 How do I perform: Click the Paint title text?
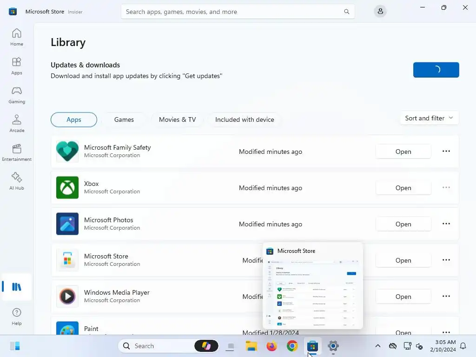[x=91, y=329]
